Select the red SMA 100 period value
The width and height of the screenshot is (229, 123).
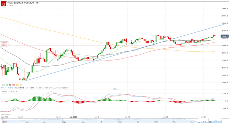(x=13, y=85)
